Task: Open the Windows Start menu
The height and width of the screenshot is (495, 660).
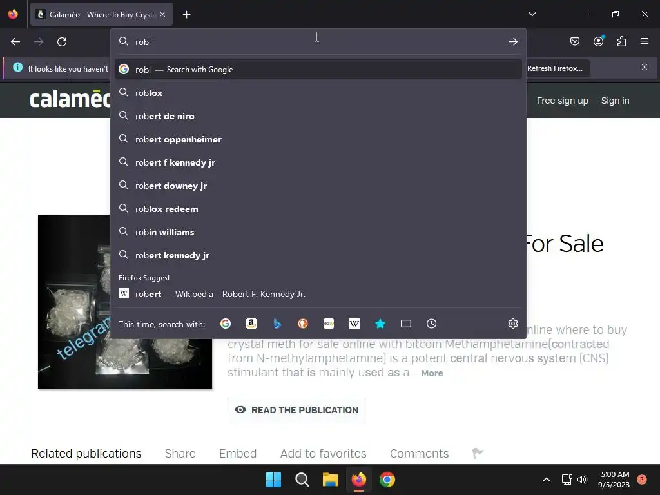Action: (x=273, y=480)
